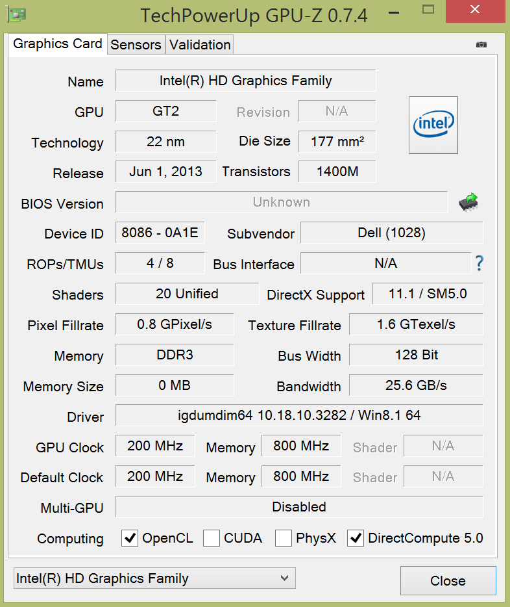Click the Texture Fillrate field 1.6 GTexel/s
Viewport: 510px width, 607px height.
416,324
